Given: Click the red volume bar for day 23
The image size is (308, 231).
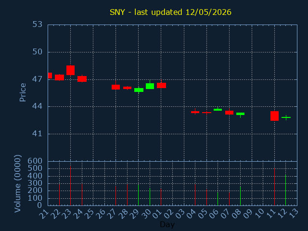Looking at the screenshot, I should [x=71, y=186].
